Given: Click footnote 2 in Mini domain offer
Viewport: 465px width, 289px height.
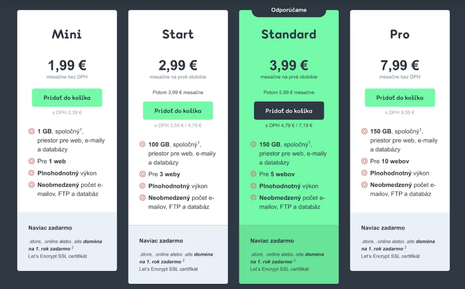Looking at the screenshot, I should (73, 247).
